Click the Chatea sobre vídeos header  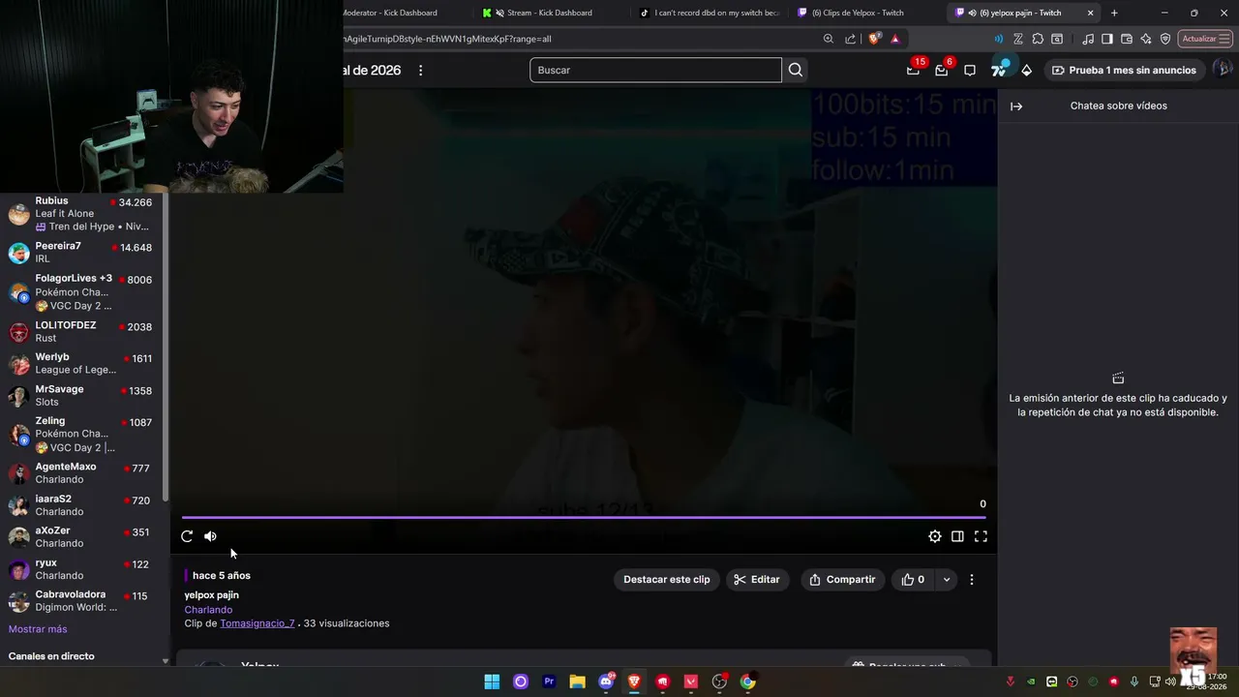(1119, 106)
